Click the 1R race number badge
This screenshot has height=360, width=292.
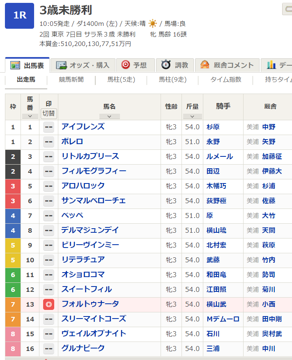[x=20, y=16]
